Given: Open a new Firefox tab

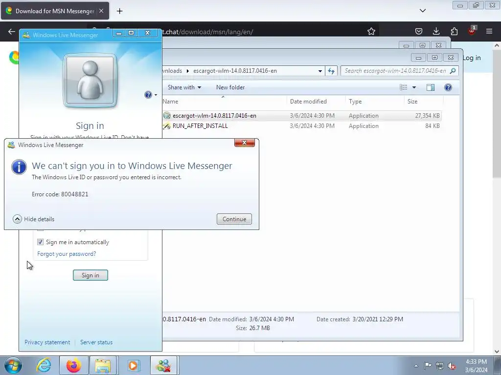Looking at the screenshot, I should 119,11.
